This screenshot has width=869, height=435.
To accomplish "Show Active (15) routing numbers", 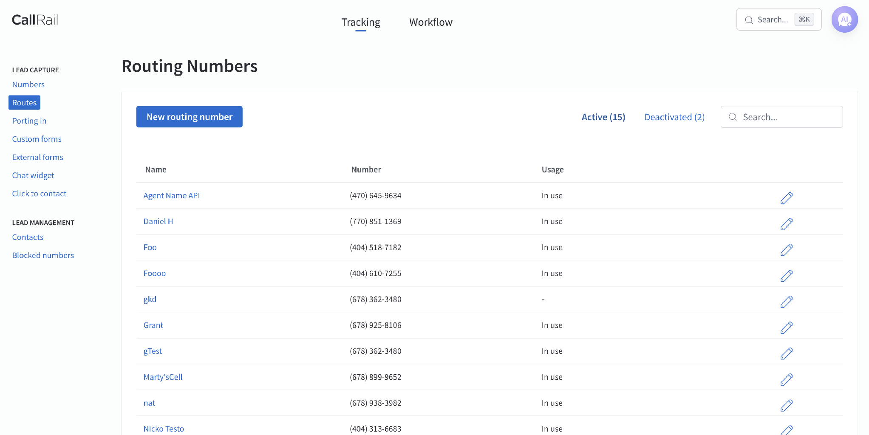I will (x=603, y=117).
